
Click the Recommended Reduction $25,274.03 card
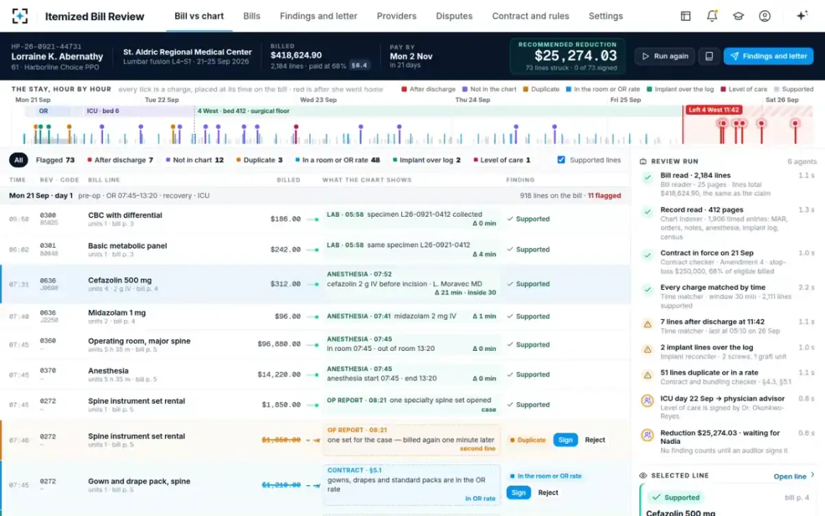click(x=568, y=56)
